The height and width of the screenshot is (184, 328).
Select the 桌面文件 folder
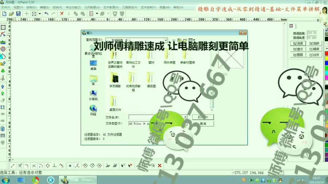point(115,103)
